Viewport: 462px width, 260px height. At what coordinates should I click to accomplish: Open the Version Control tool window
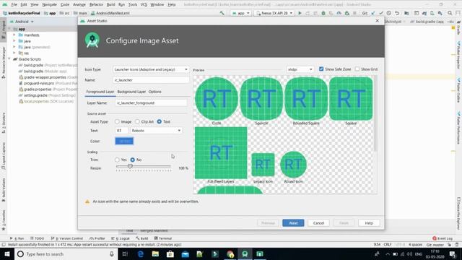(x=67, y=238)
